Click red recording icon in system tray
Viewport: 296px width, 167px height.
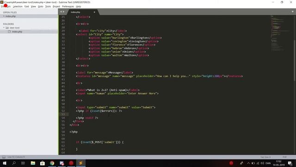pyautogui.click(x=231, y=163)
